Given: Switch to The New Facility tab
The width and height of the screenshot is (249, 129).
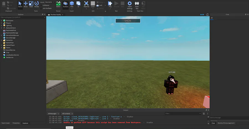Looking at the screenshot, I should (56, 15).
